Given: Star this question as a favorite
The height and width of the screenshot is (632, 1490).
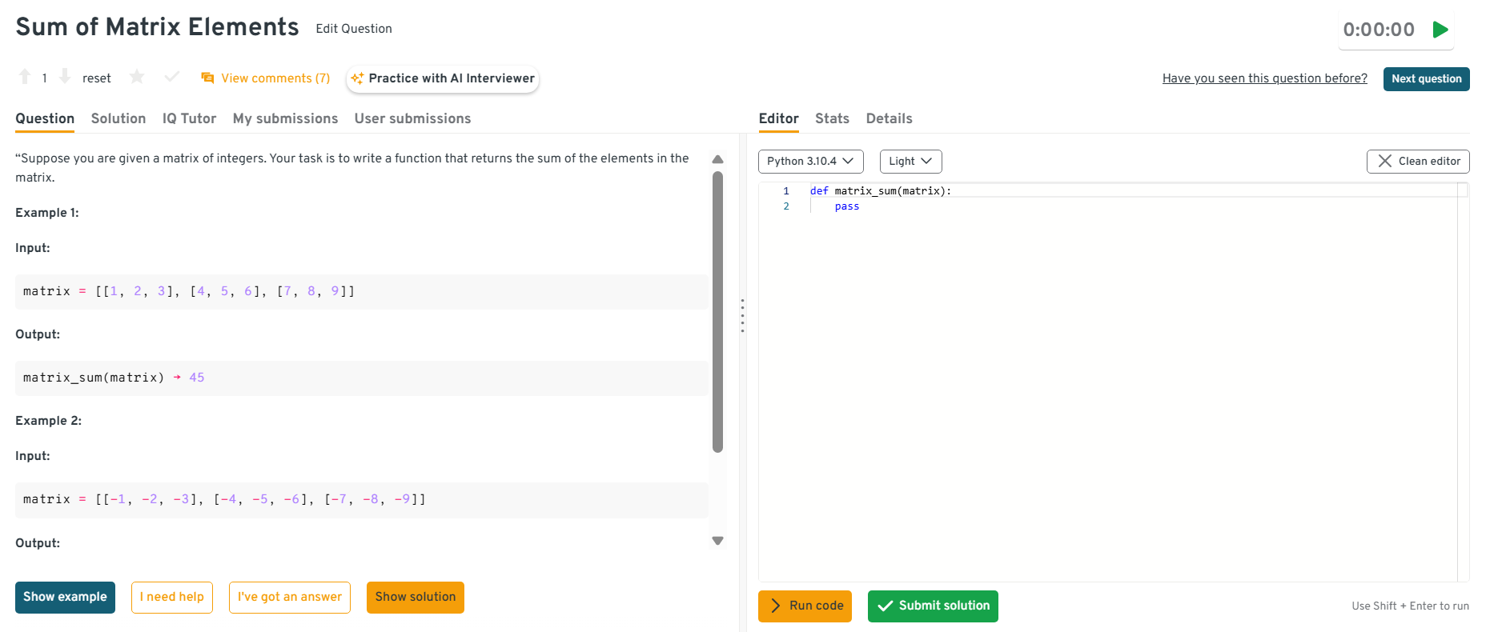Looking at the screenshot, I should tap(137, 77).
